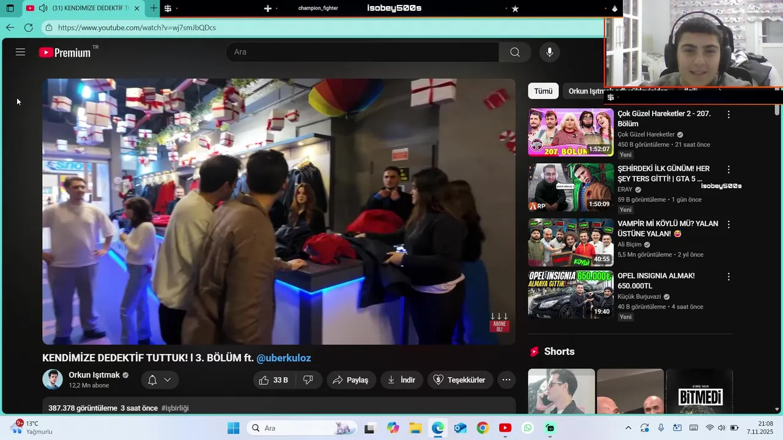This screenshot has height=440, width=783.
Task: Select the Orkun Işıtmak filter chip
Action: click(x=618, y=91)
